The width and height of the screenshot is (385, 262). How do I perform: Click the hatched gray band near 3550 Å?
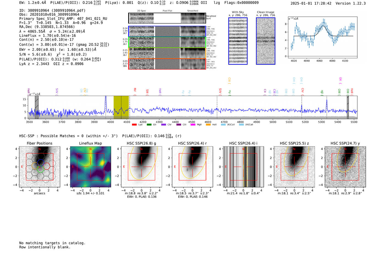coord(37,107)
